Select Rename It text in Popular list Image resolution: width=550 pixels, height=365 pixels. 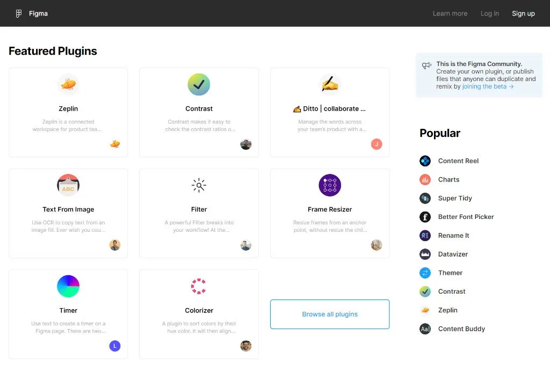click(x=453, y=235)
